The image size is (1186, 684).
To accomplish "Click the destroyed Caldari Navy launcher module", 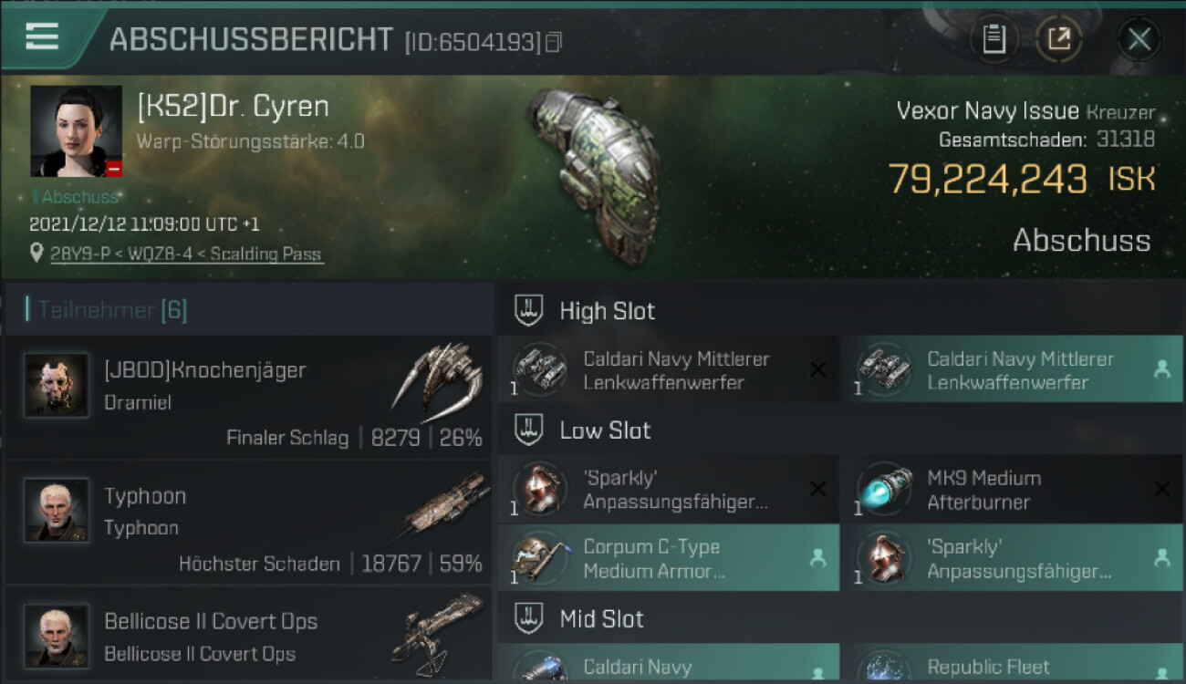I will [668, 369].
